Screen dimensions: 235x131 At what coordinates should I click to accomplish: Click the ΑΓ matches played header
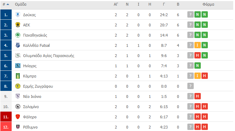click(x=116, y=4)
